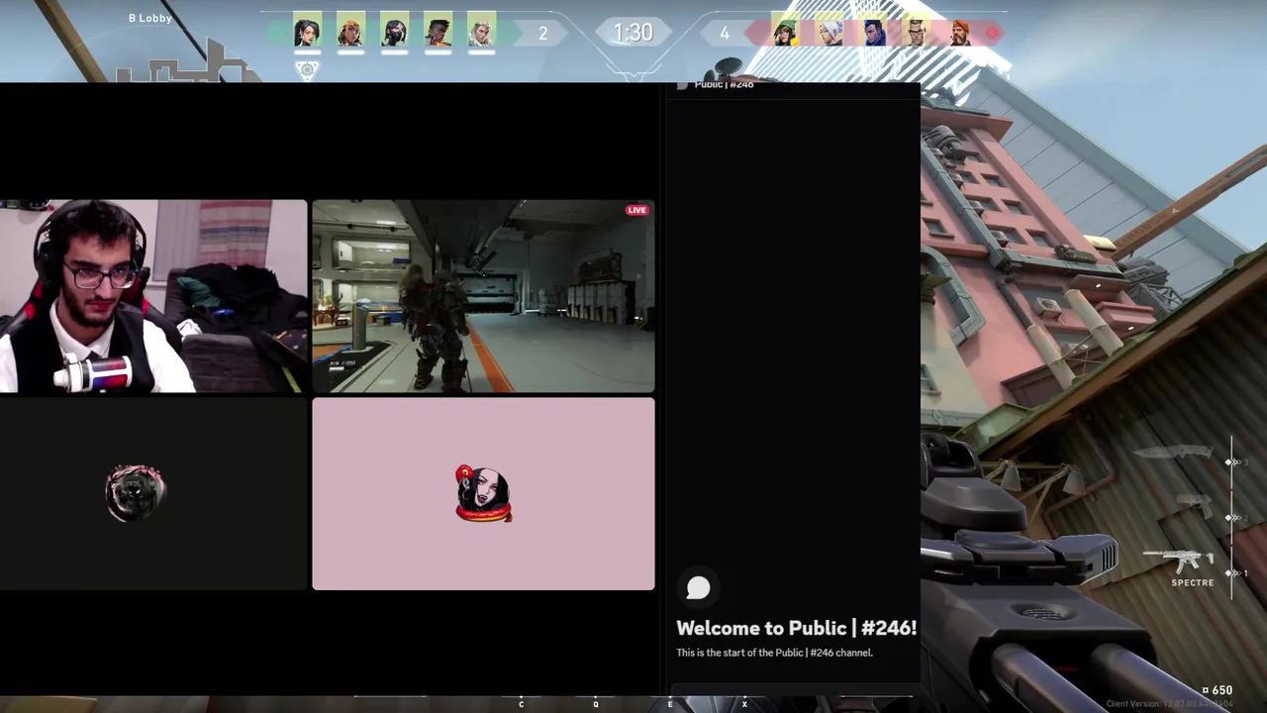The width and height of the screenshot is (1267, 713).
Task: Click the SPECTRE weapon name label
Action: tap(1193, 583)
